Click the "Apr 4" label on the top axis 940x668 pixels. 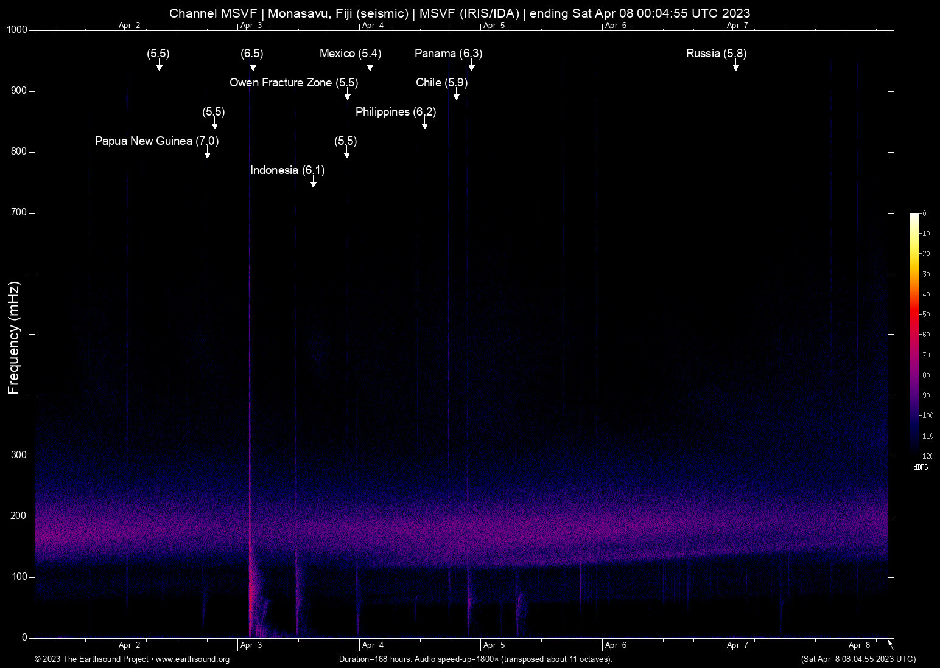coord(373,26)
